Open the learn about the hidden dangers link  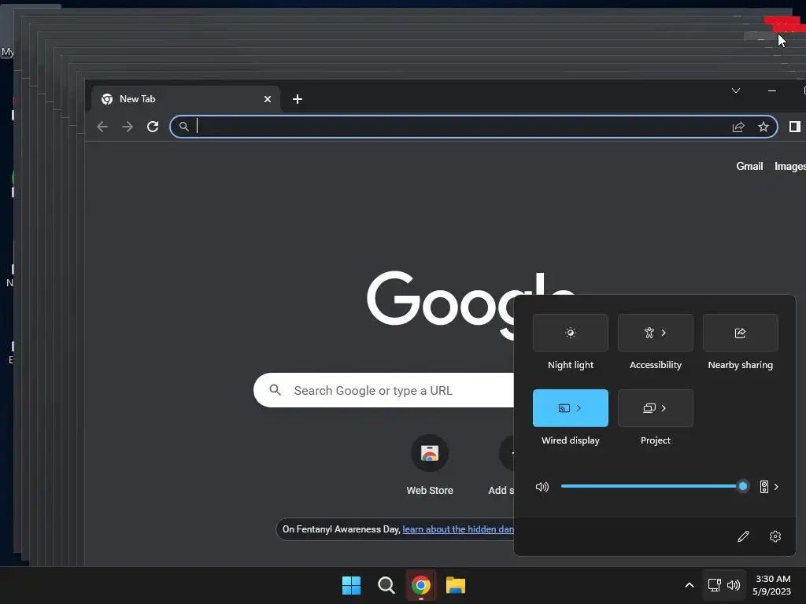[x=458, y=529]
